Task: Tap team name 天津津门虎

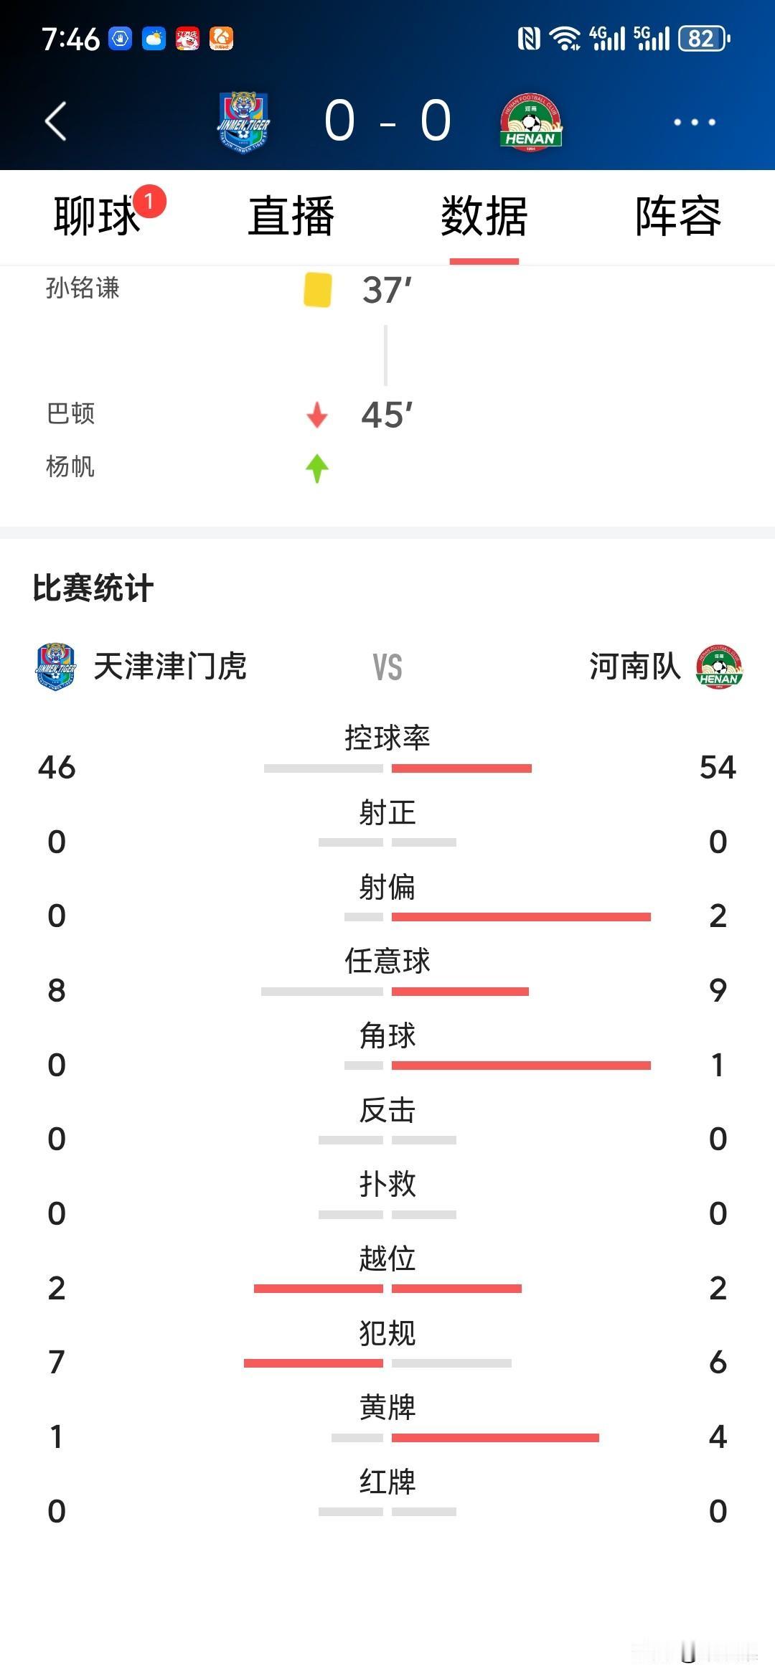Action: (170, 667)
